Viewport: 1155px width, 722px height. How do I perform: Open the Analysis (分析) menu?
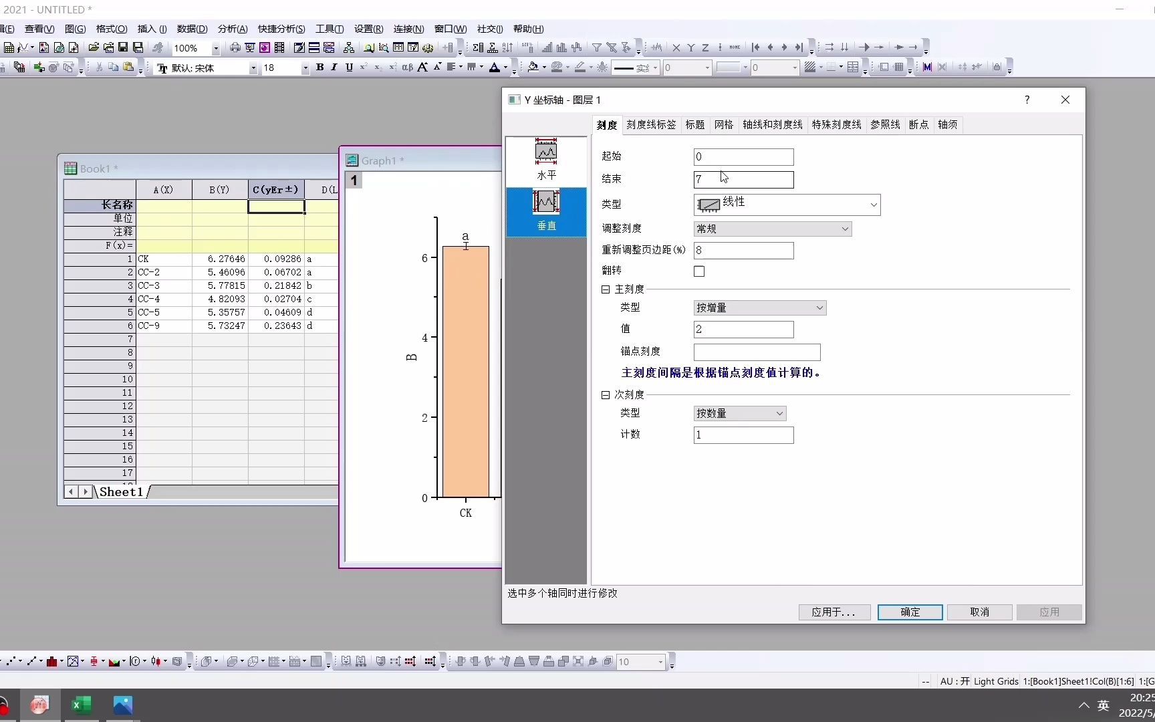[233, 29]
